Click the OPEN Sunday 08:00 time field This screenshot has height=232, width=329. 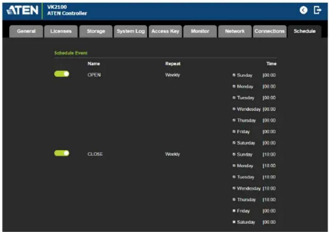click(269, 75)
